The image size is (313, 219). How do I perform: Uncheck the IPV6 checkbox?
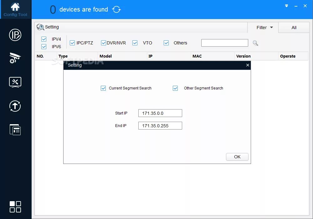44,46
